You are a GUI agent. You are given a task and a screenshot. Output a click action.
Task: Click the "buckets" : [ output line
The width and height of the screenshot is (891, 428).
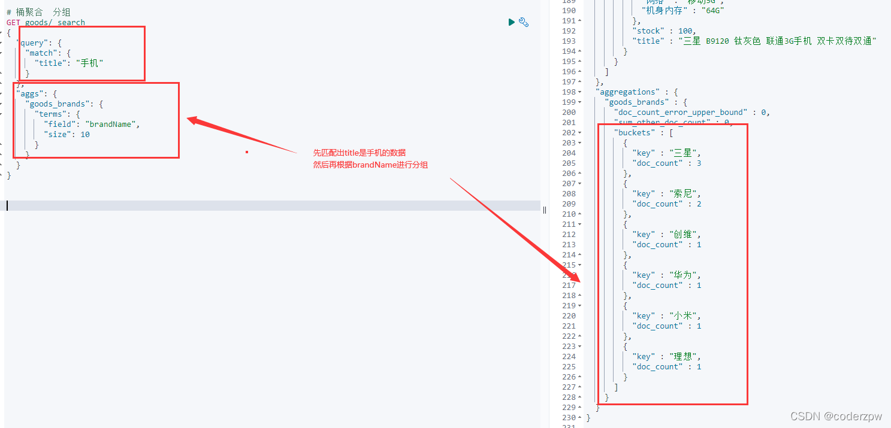[644, 133]
